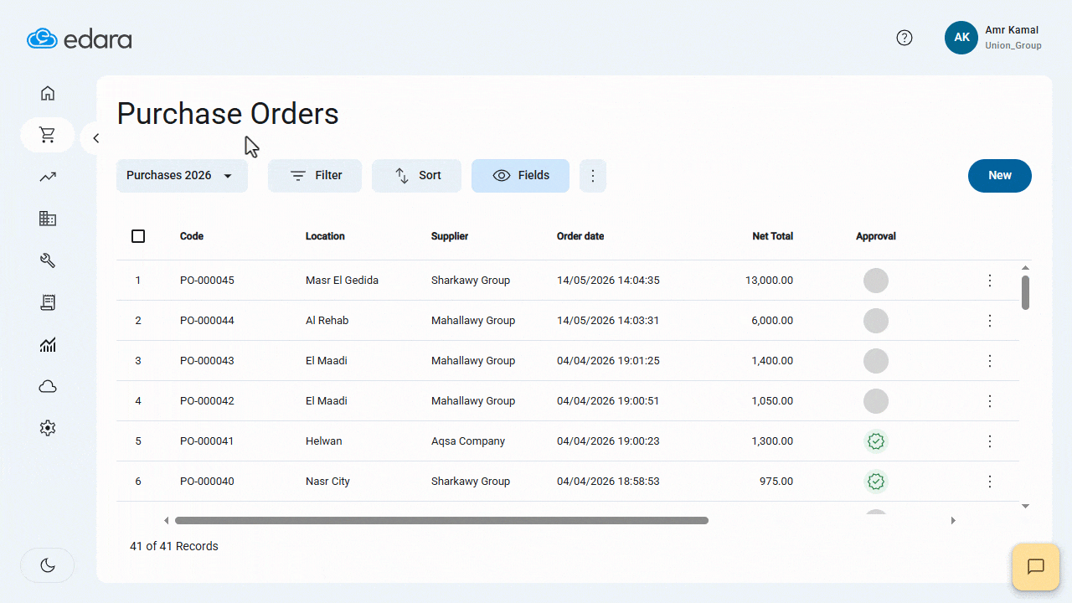Click the edara logo
Viewport: 1072px width, 603px height.
pyautogui.click(x=80, y=39)
